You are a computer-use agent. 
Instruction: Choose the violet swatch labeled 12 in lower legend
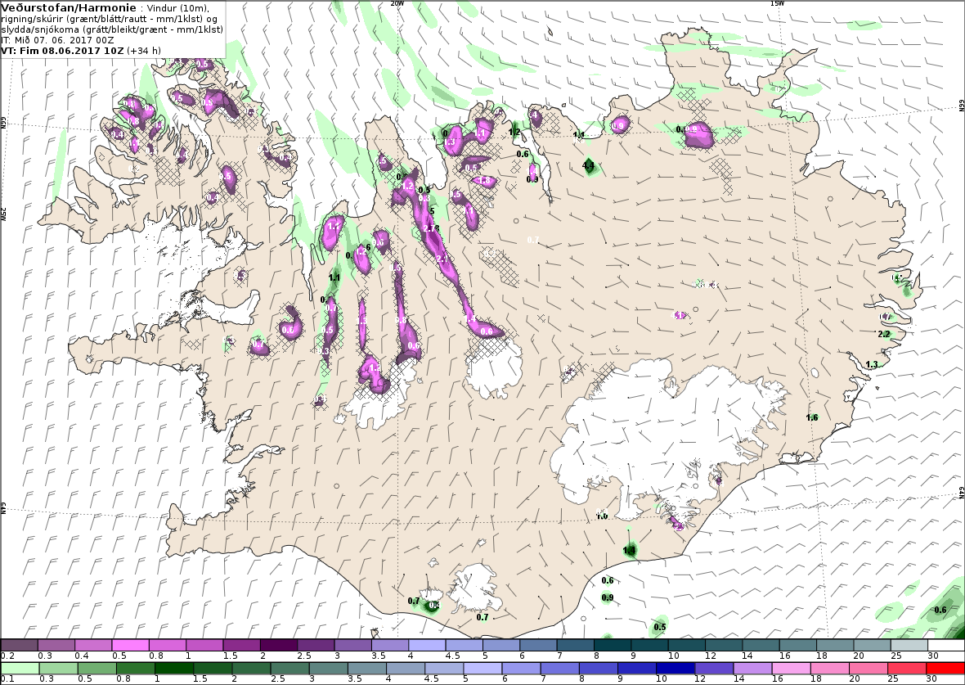click(x=714, y=669)
